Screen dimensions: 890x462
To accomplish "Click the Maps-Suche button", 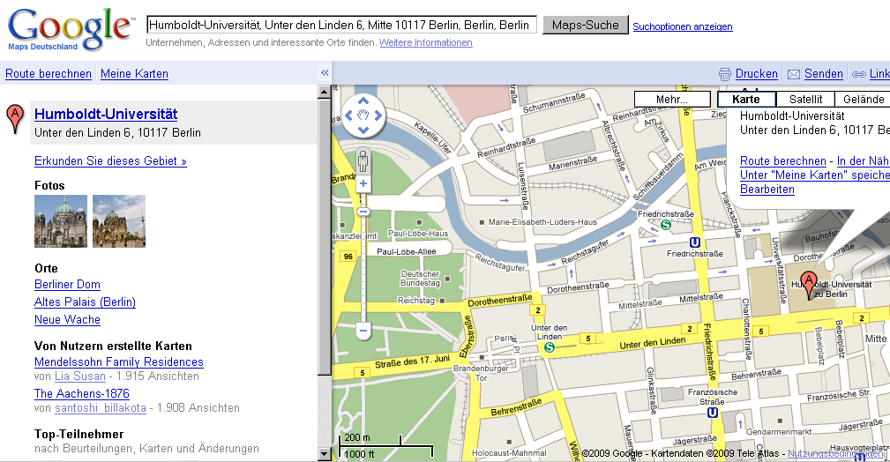I will [x=585, y=25].
